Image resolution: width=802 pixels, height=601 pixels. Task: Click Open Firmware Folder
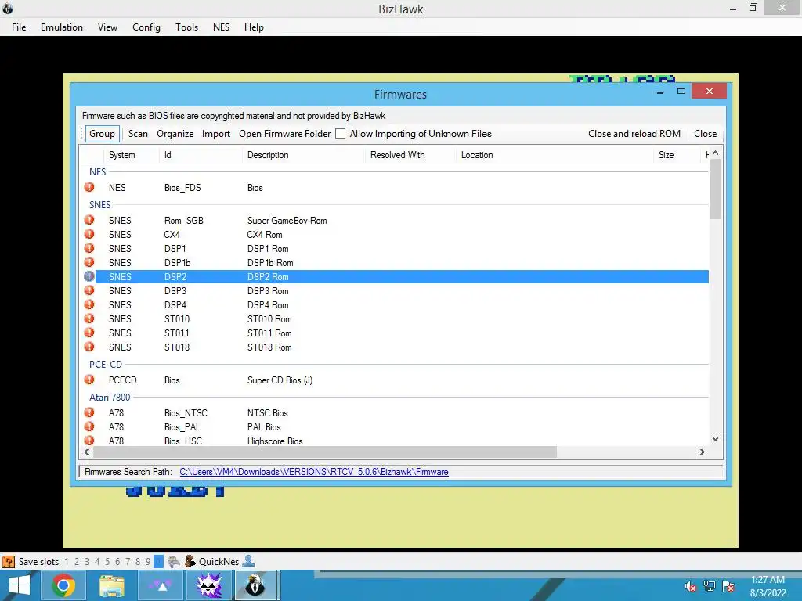coord(285,133)
